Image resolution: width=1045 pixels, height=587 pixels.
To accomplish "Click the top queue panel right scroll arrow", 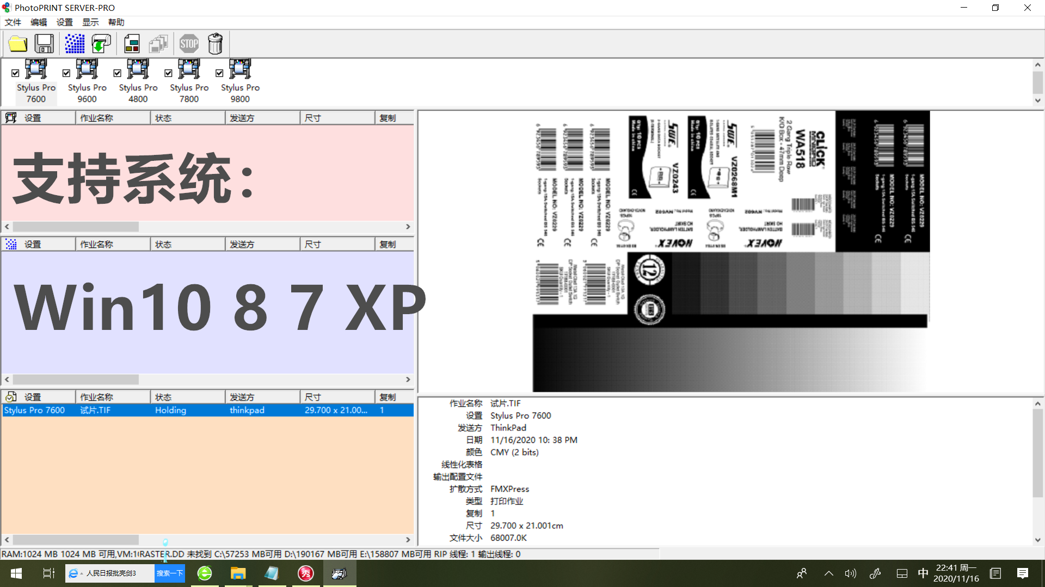I will tap(408, 227).
